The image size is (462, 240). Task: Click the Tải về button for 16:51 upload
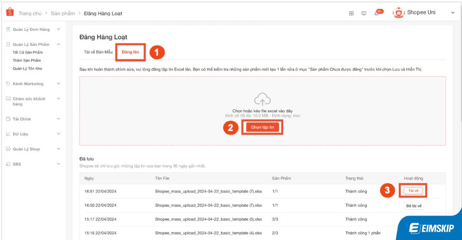pos(413,191)
